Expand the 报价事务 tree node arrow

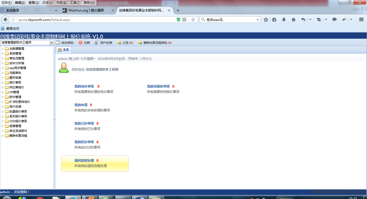tap(2, 82)
